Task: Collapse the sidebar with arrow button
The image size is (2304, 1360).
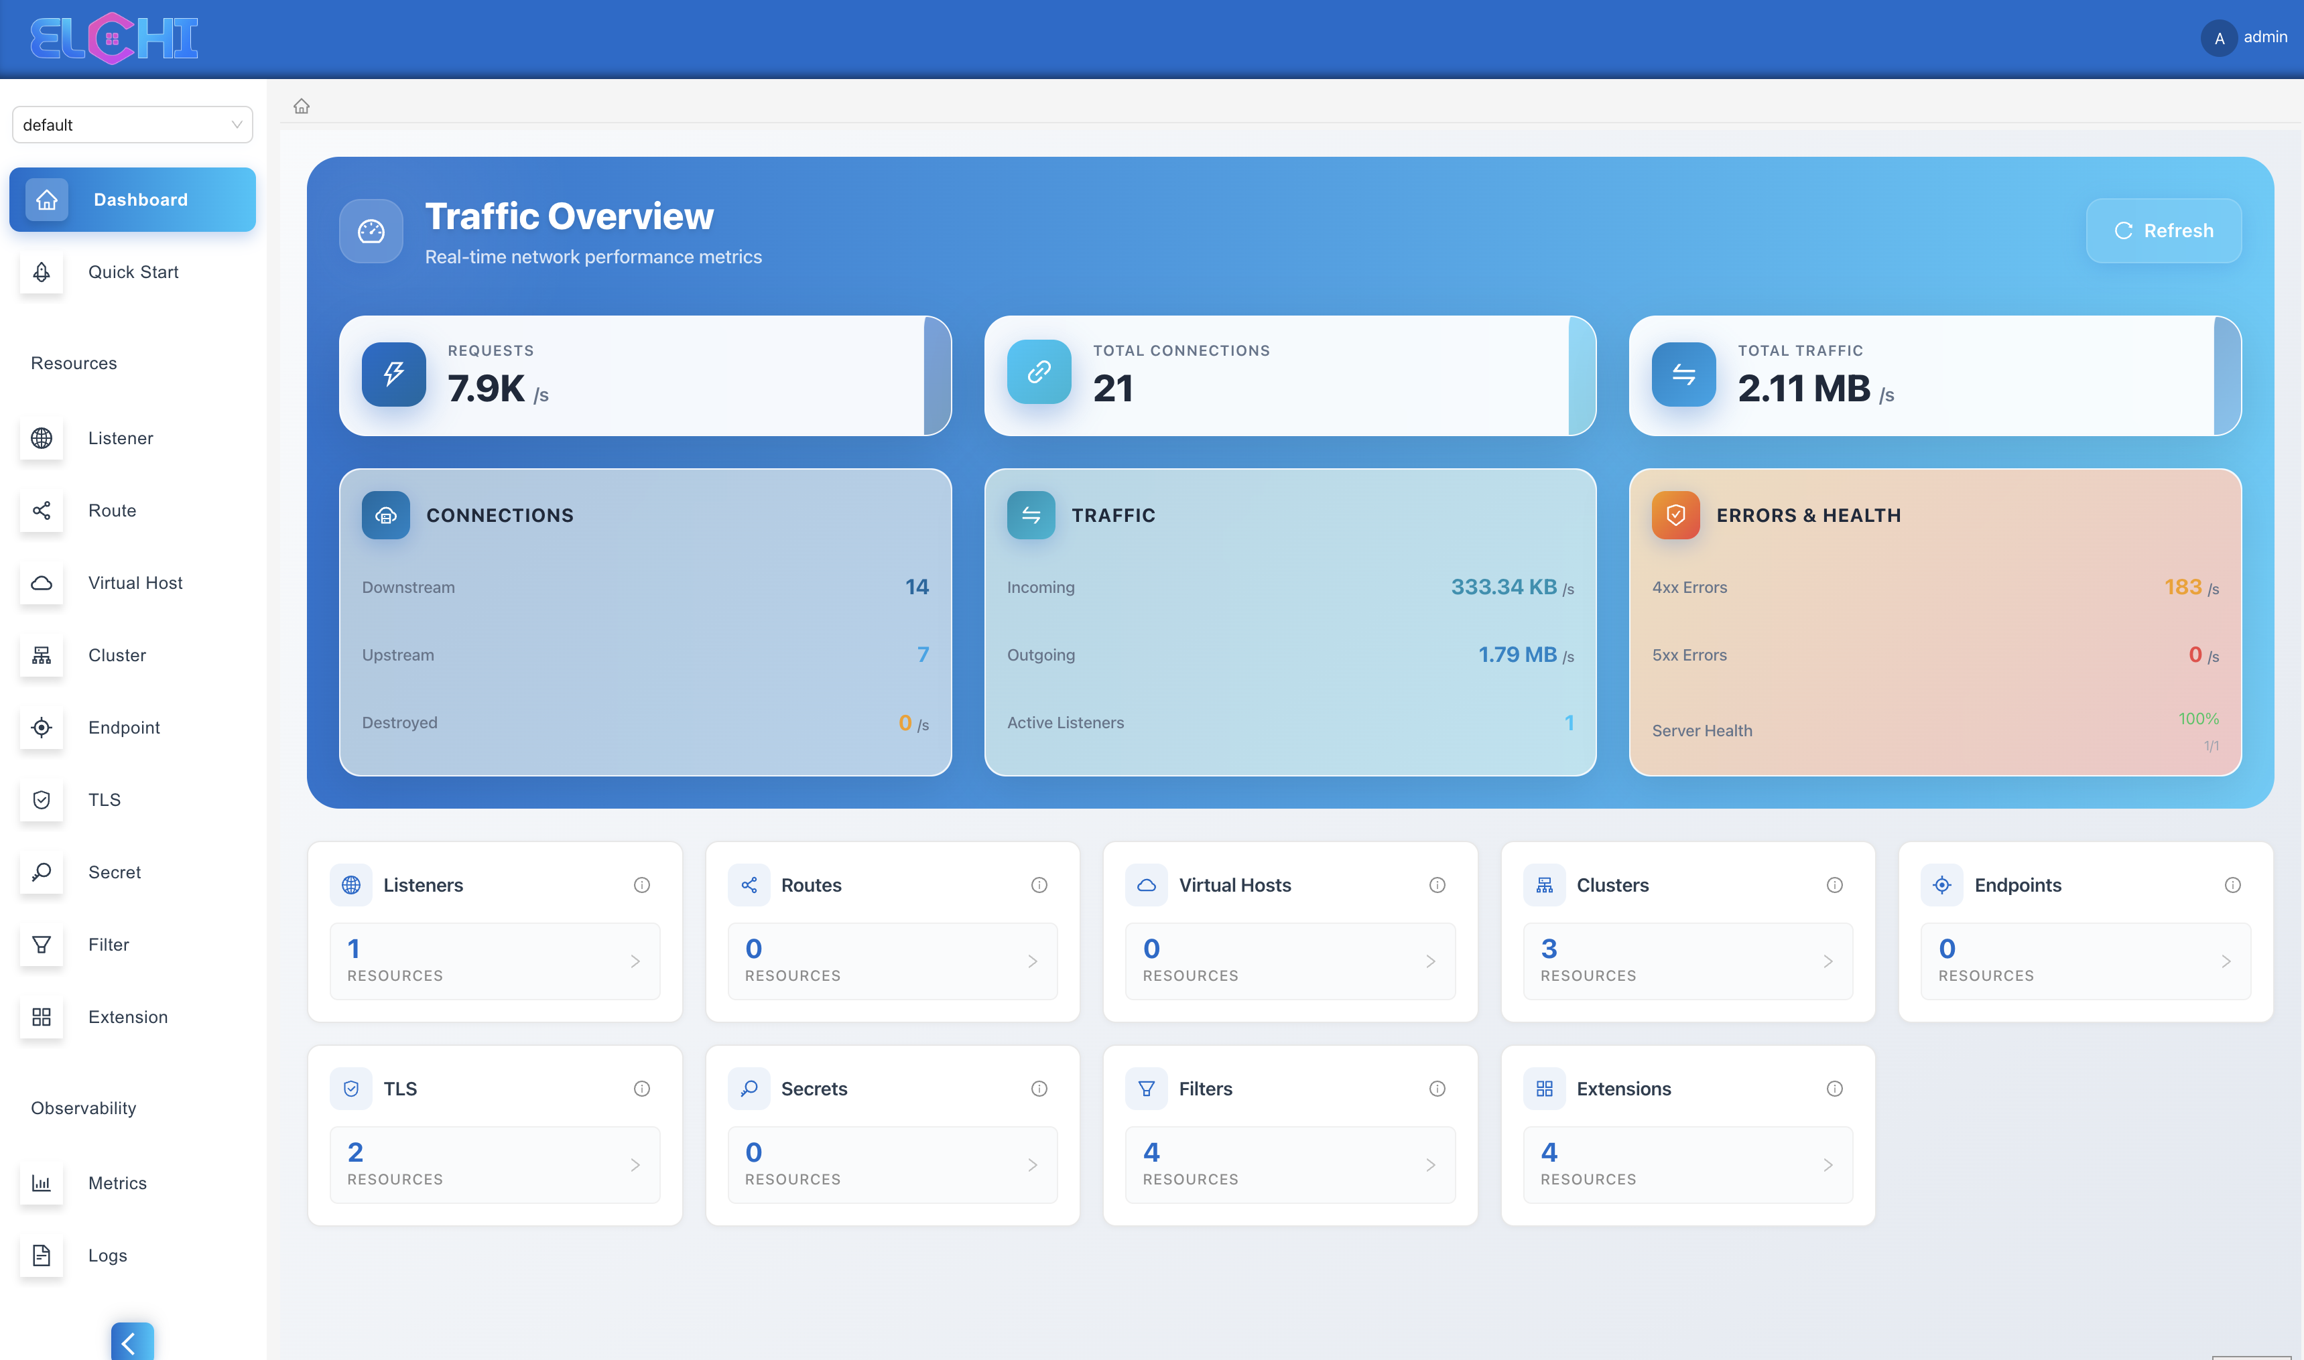Action: click(132, 1343)
